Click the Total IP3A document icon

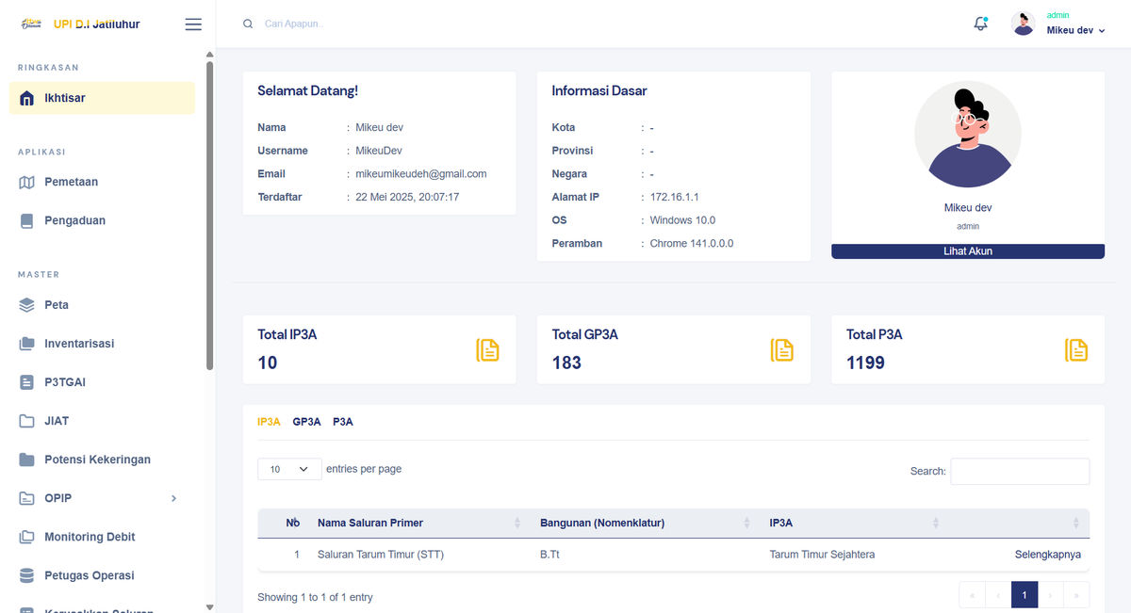click(x=487, y=349)
